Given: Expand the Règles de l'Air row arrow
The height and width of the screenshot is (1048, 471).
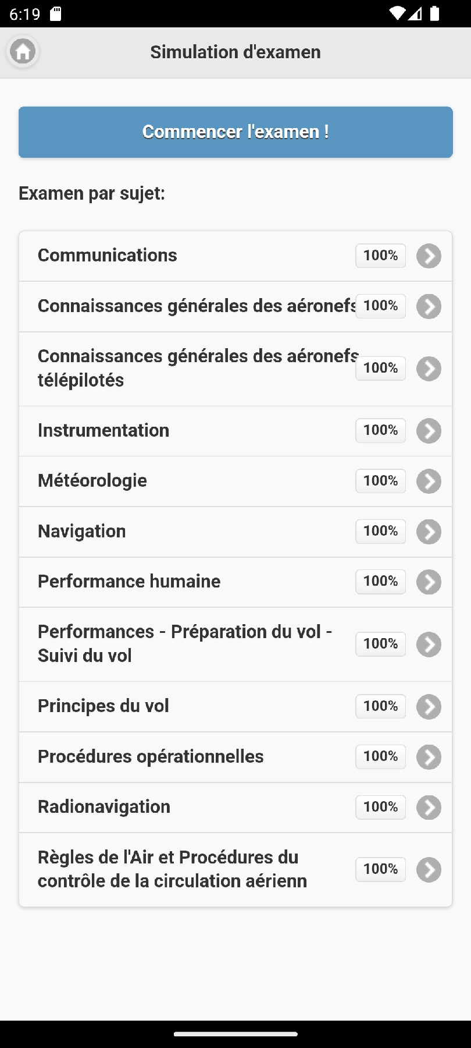Looking at the screenshot, I should pos(429,870).
